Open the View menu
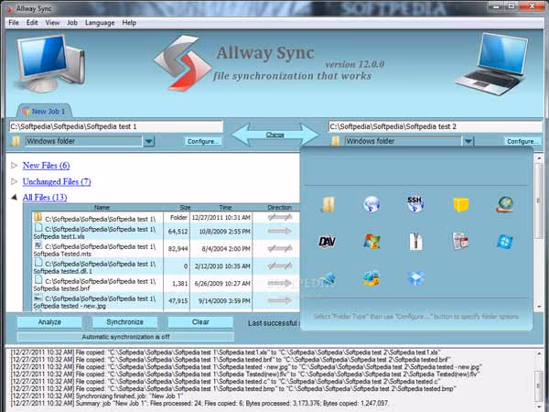Screen dimensions: 549x412 pyautogui.click(x=52, y=23)
